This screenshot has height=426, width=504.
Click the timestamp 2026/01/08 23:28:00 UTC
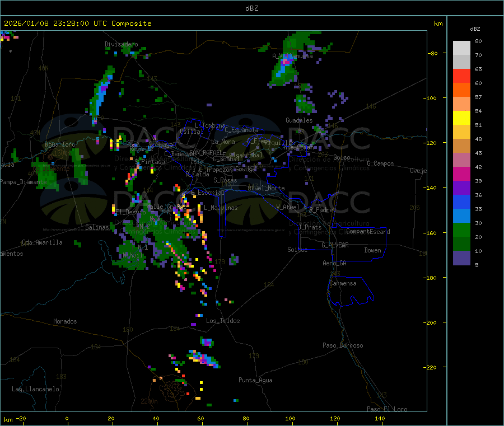[x=55, y=24]
